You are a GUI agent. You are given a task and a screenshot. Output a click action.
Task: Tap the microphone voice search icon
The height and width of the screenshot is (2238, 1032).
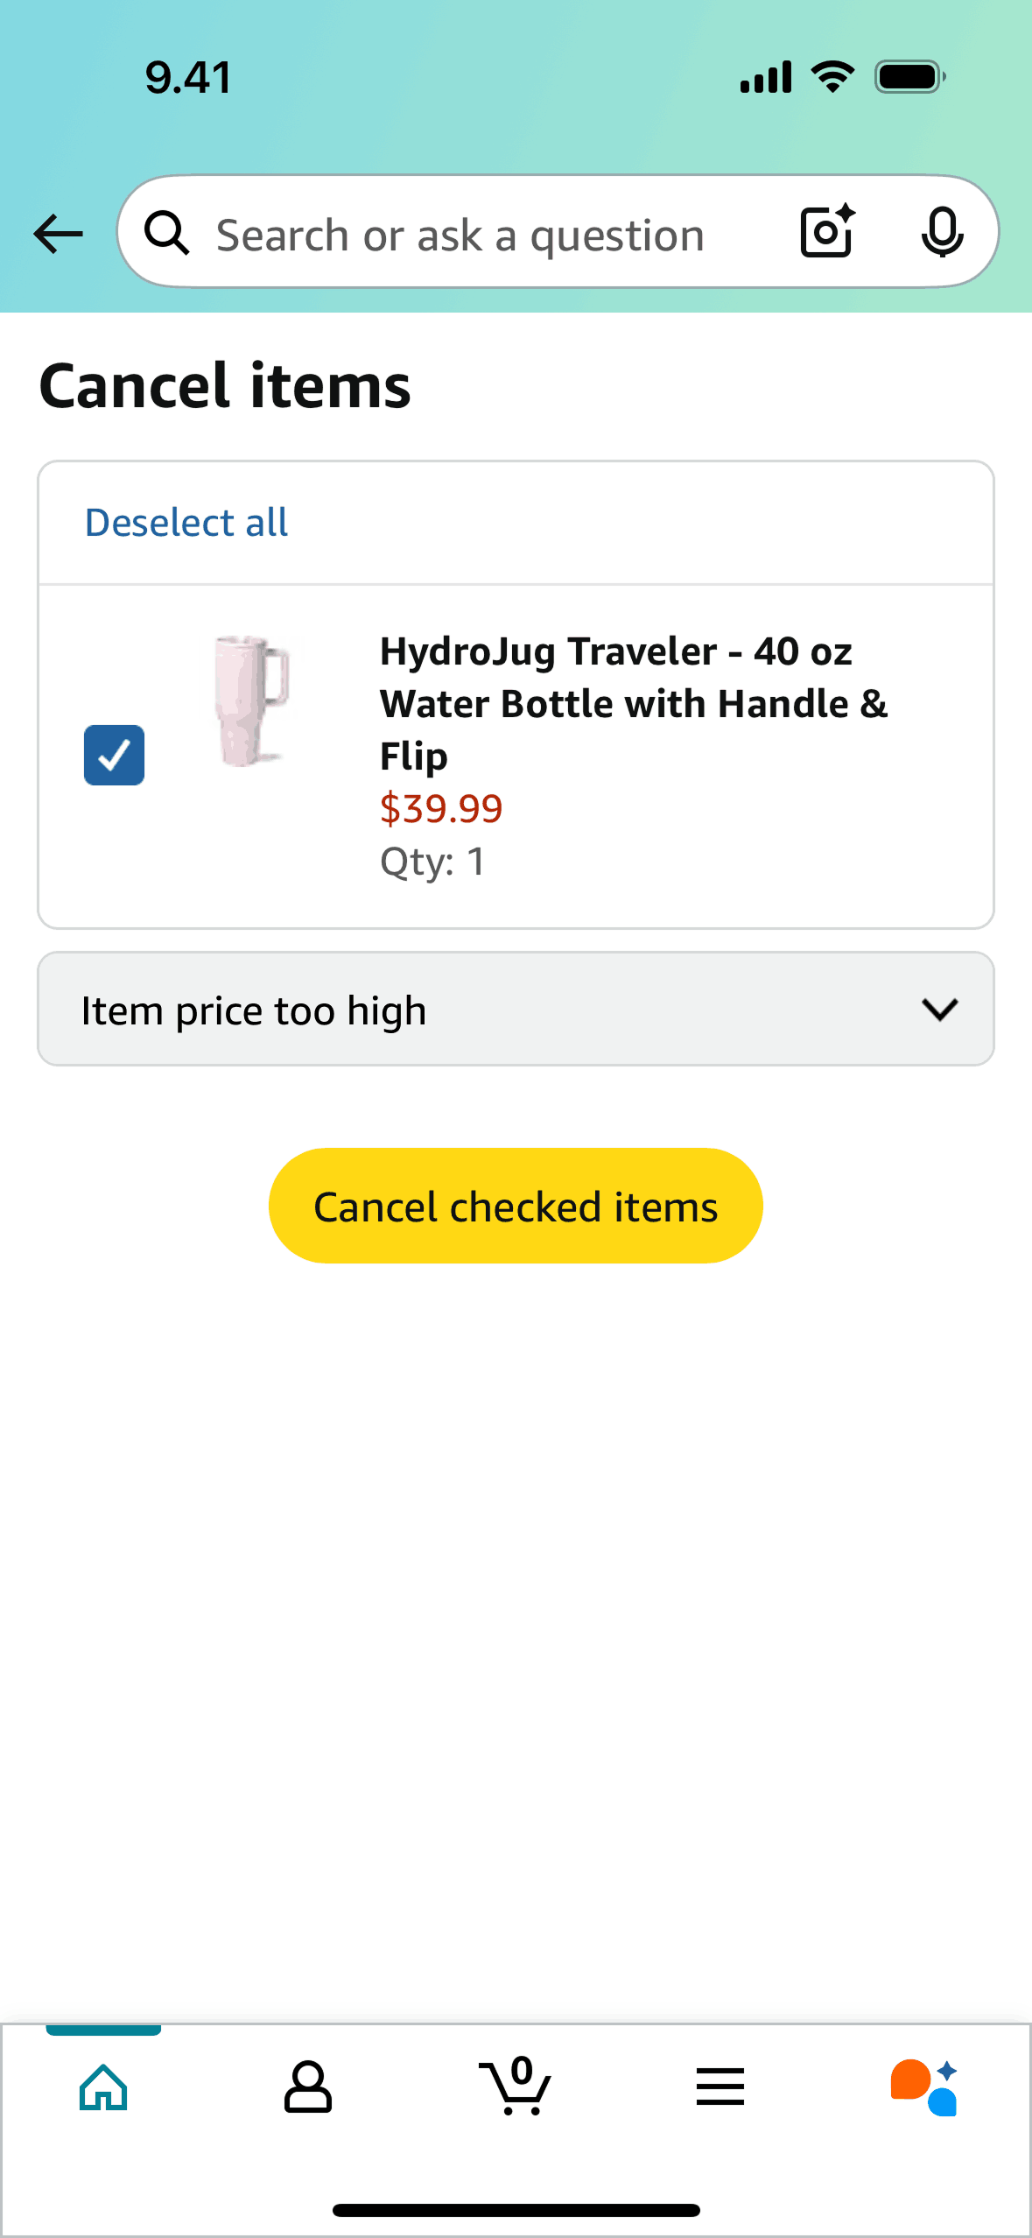point(942,232)
